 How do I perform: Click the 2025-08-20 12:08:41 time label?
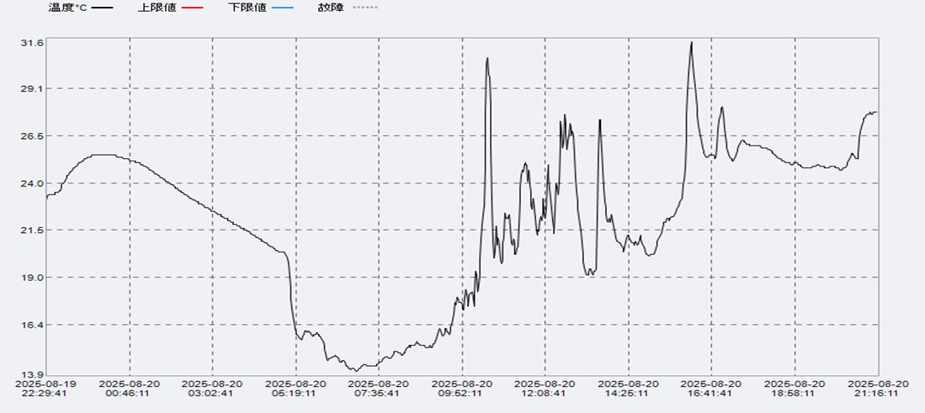[x=545, y=389]
